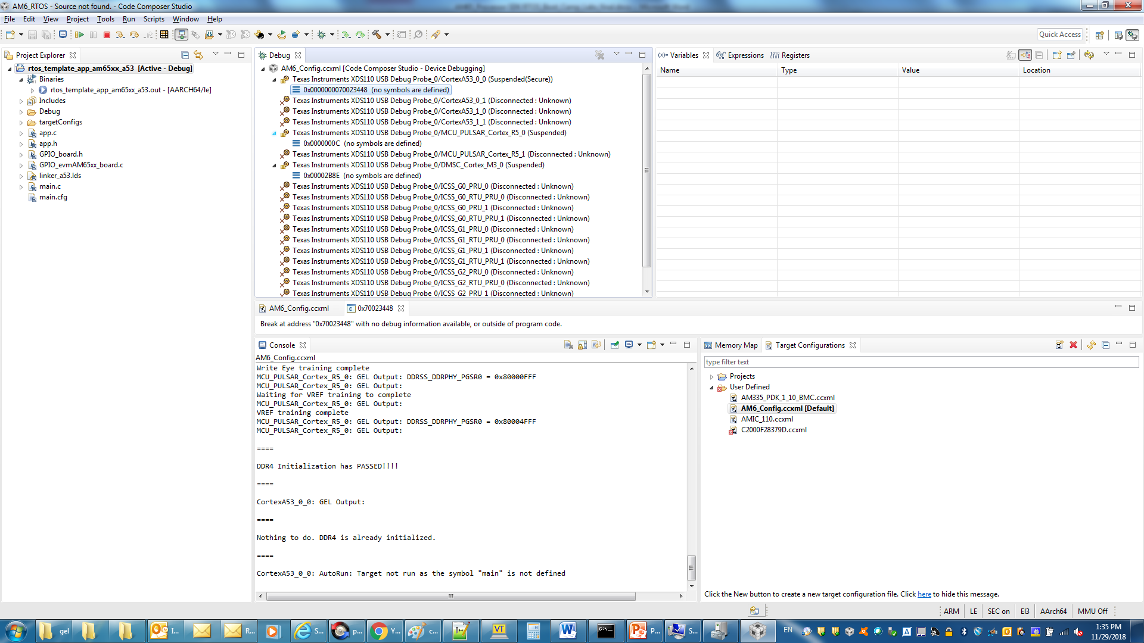Open the Scripts menu
This screenshot has height=643, width=1144.
click(x=154, y=19)
